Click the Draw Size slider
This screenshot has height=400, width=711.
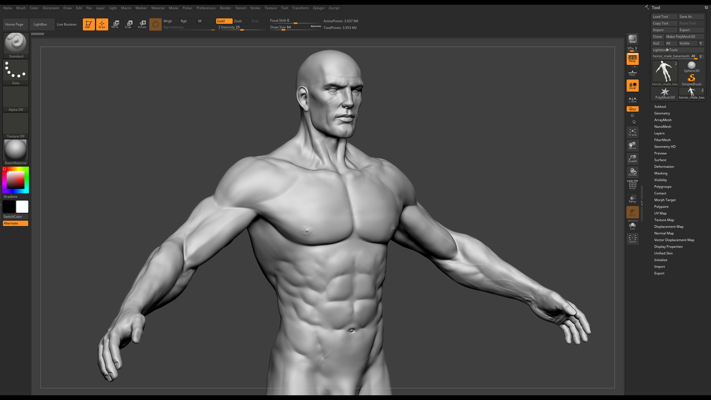click(295, 28)
